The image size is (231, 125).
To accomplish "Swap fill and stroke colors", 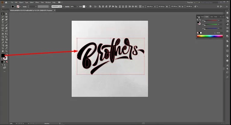I will click(x=7, y=54).
